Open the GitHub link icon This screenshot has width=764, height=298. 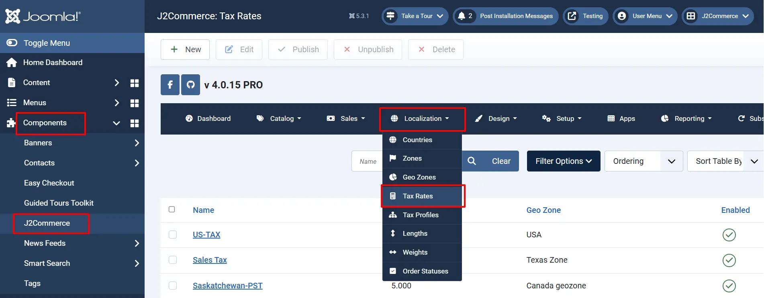[190, 85]
